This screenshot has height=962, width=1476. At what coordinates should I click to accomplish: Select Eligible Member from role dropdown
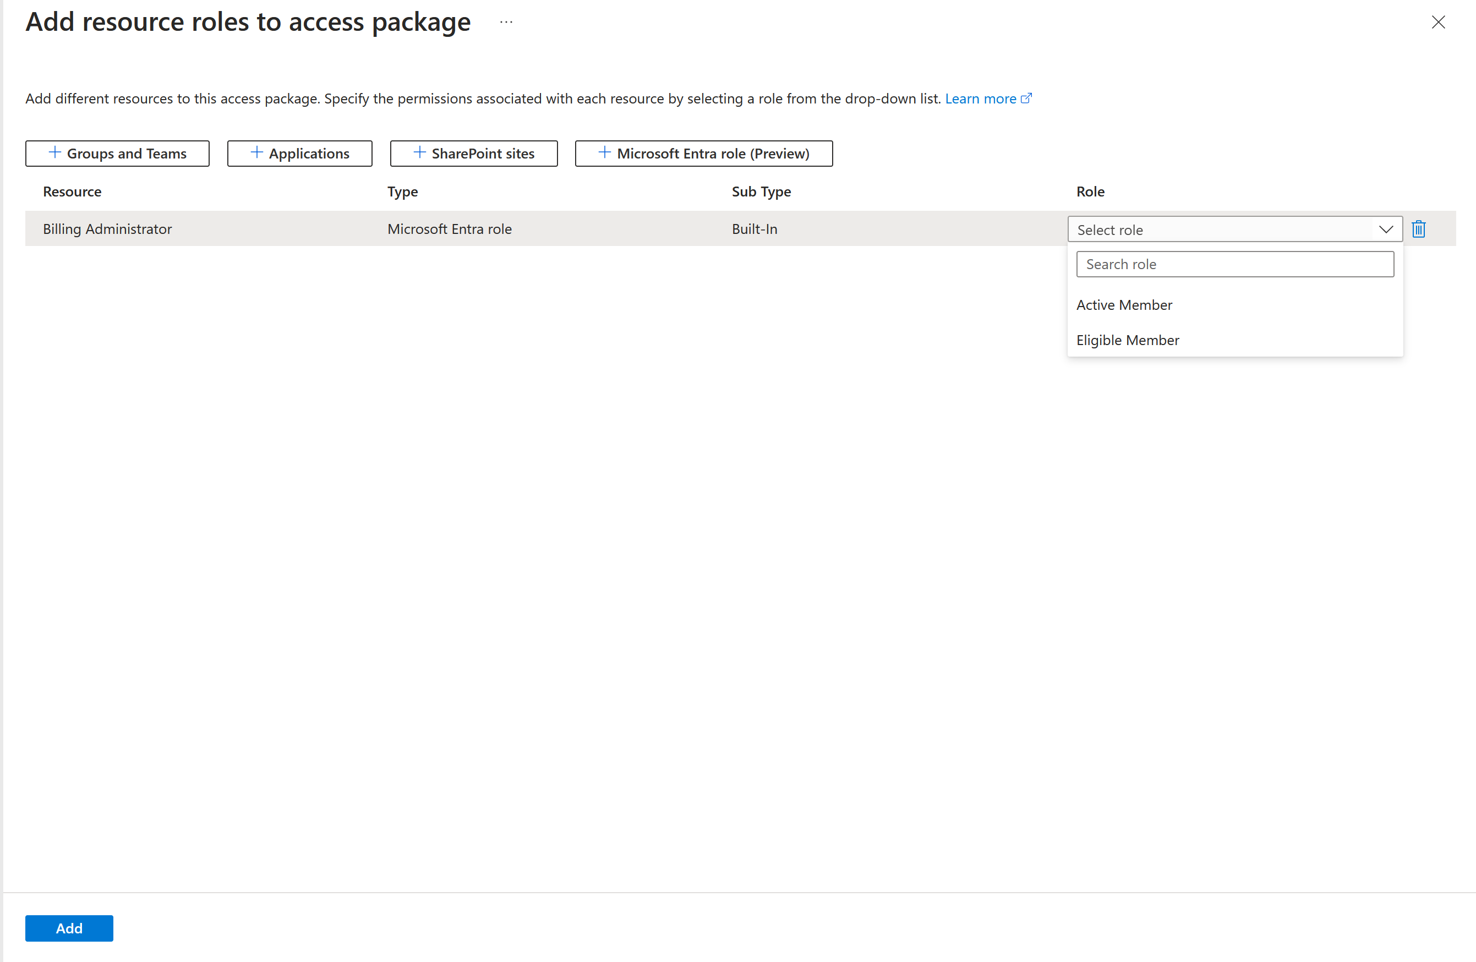(1128, 340)
